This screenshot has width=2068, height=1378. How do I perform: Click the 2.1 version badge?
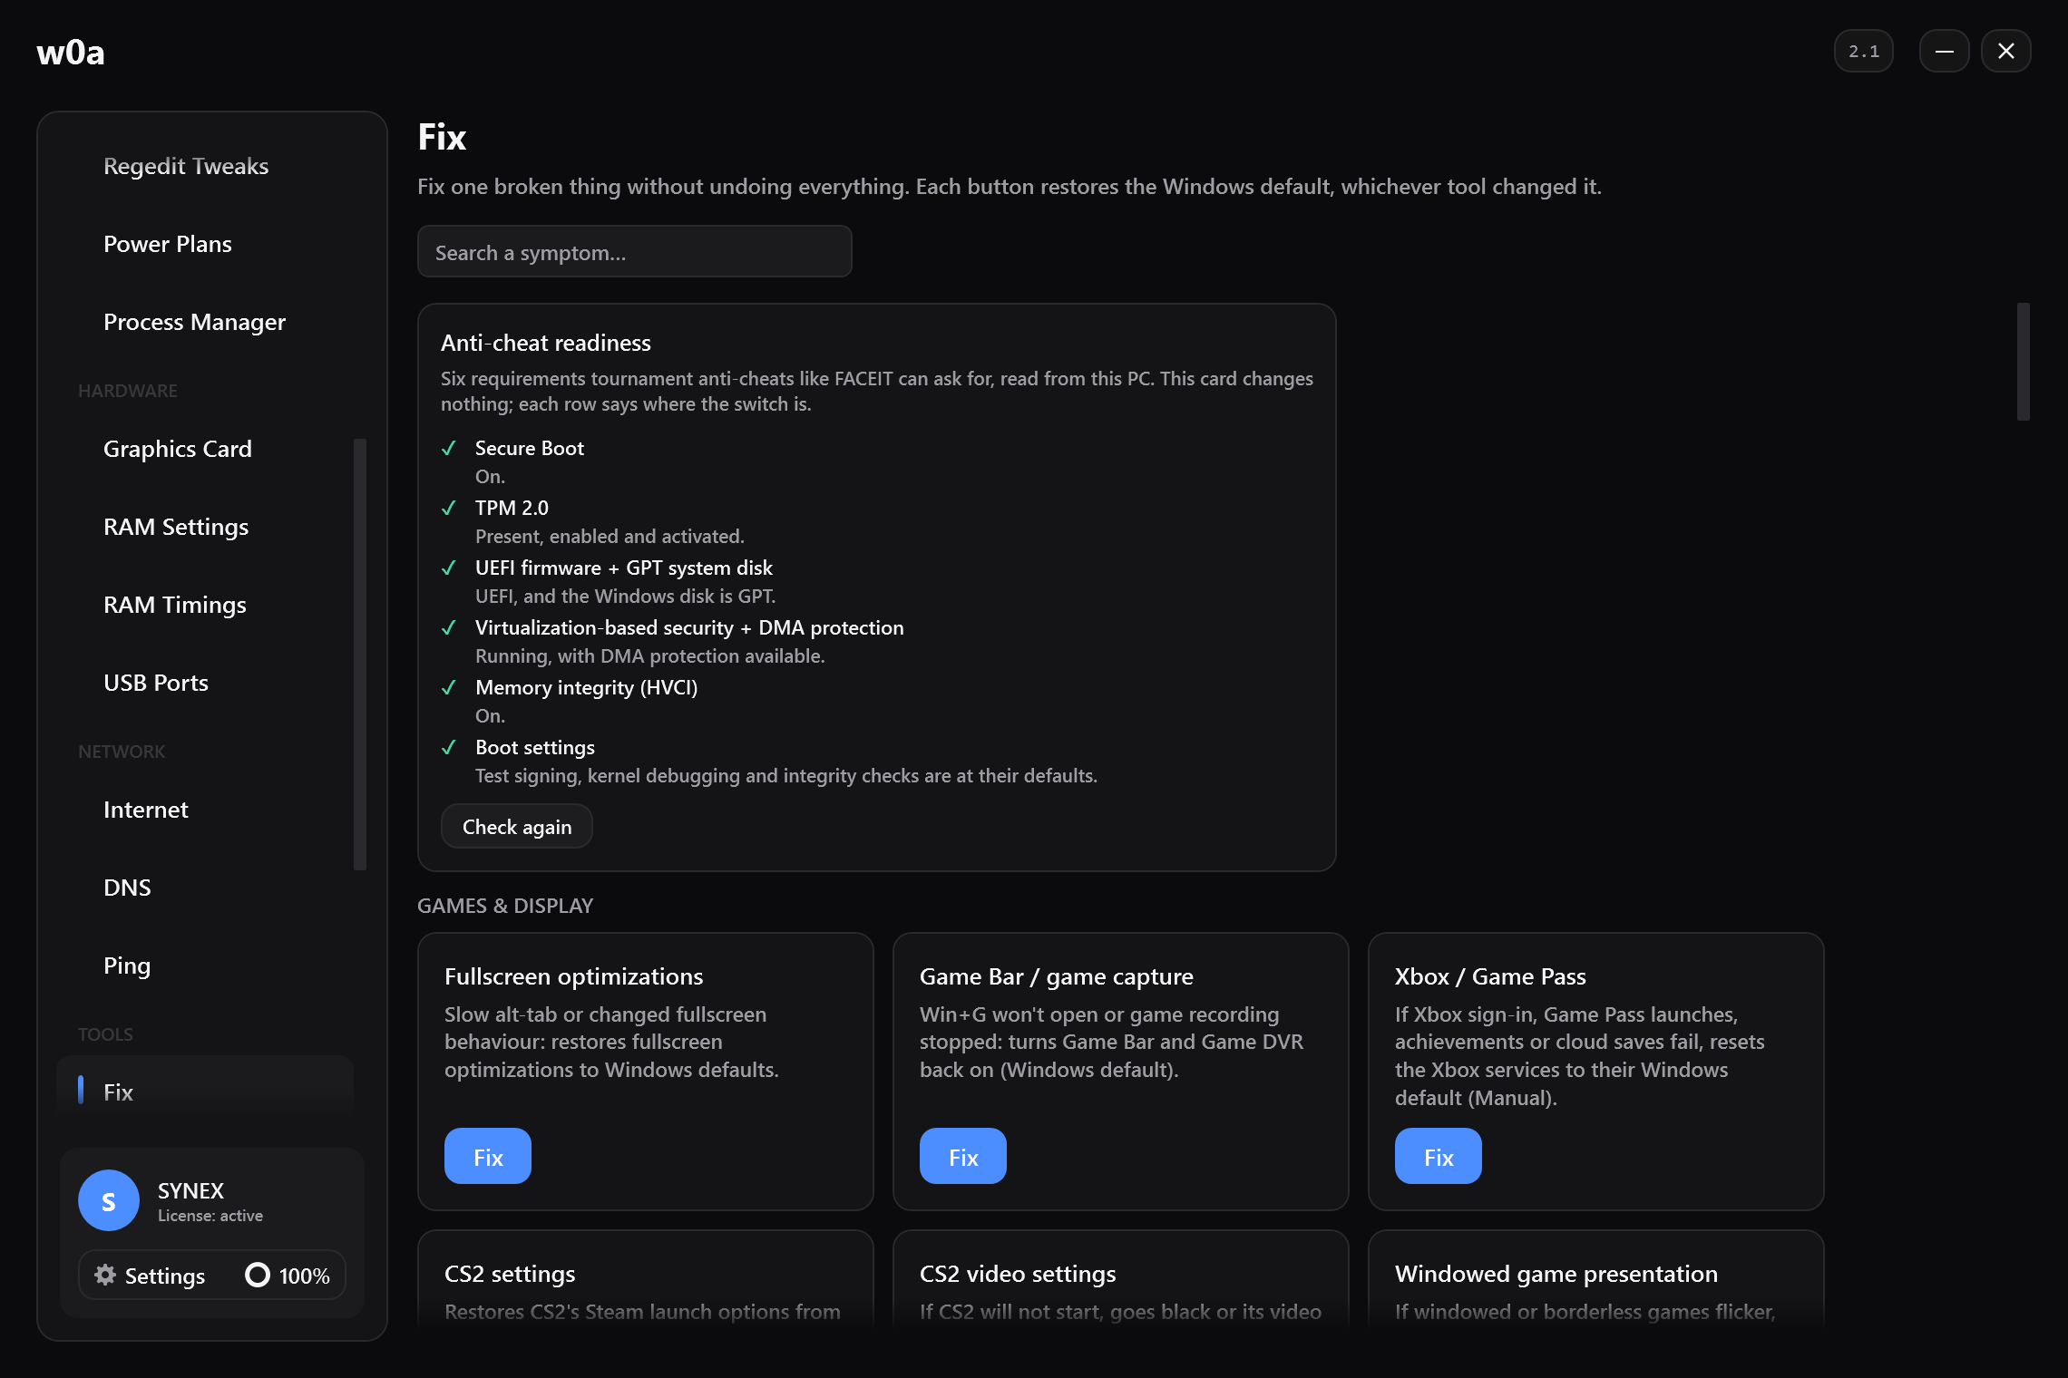coord(1864,52)
